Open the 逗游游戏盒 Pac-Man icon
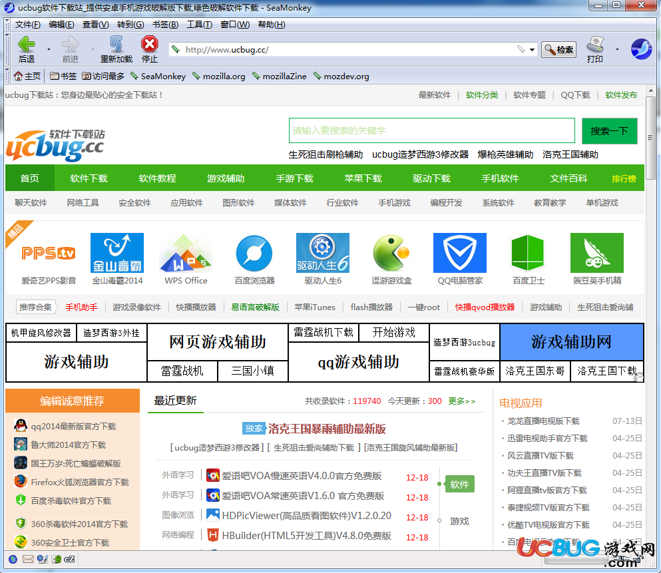The width and height of the screenshot is (661, 573). (391, 253)
